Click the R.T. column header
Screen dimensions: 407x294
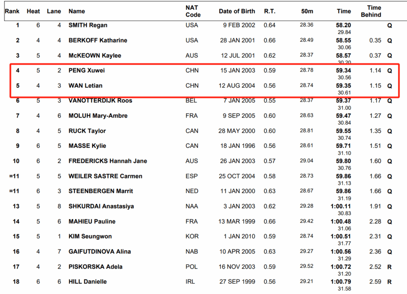pyautogui.click(x=270, y=11)
